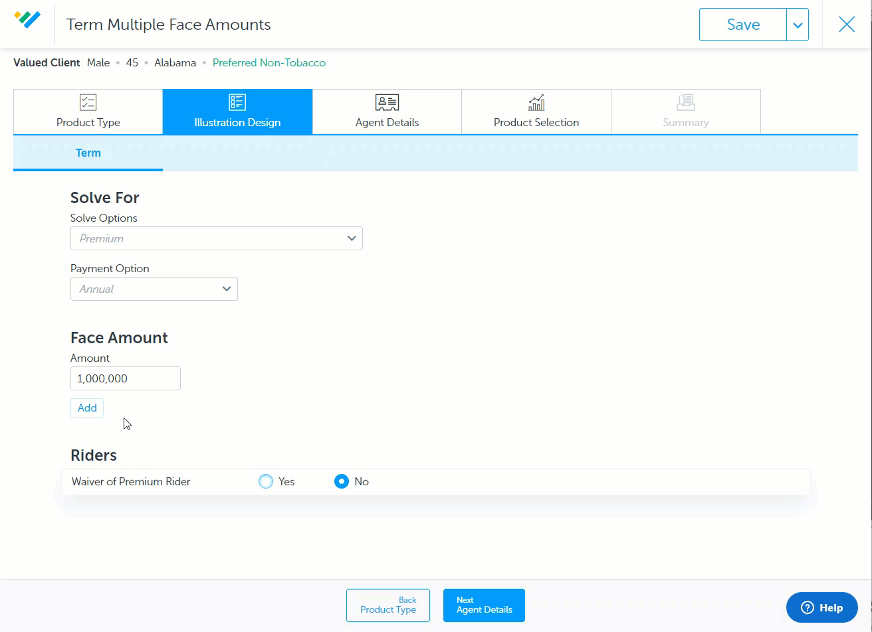Click the Preferred Non-Tobacco rating text
872x632 pixels.
[x=269, y=63]
